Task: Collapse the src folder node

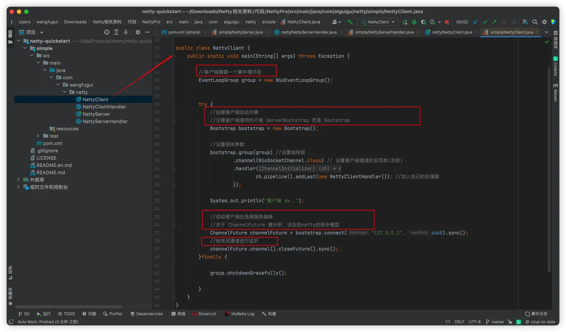Action: pos(32,55)
